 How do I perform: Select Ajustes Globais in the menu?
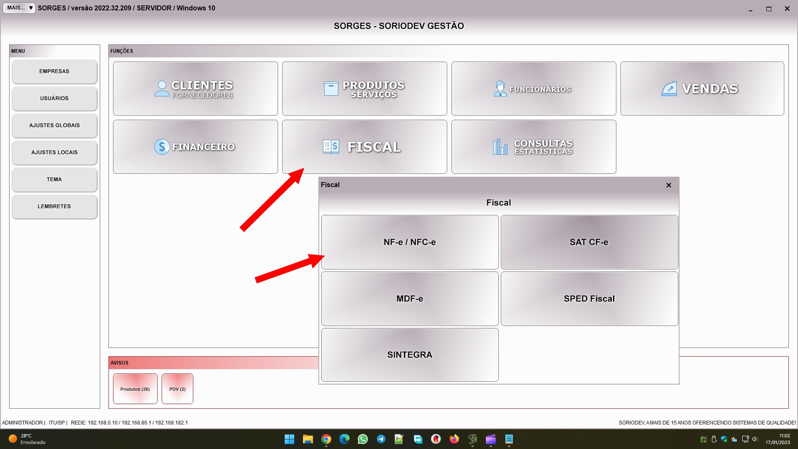(54, 126)
